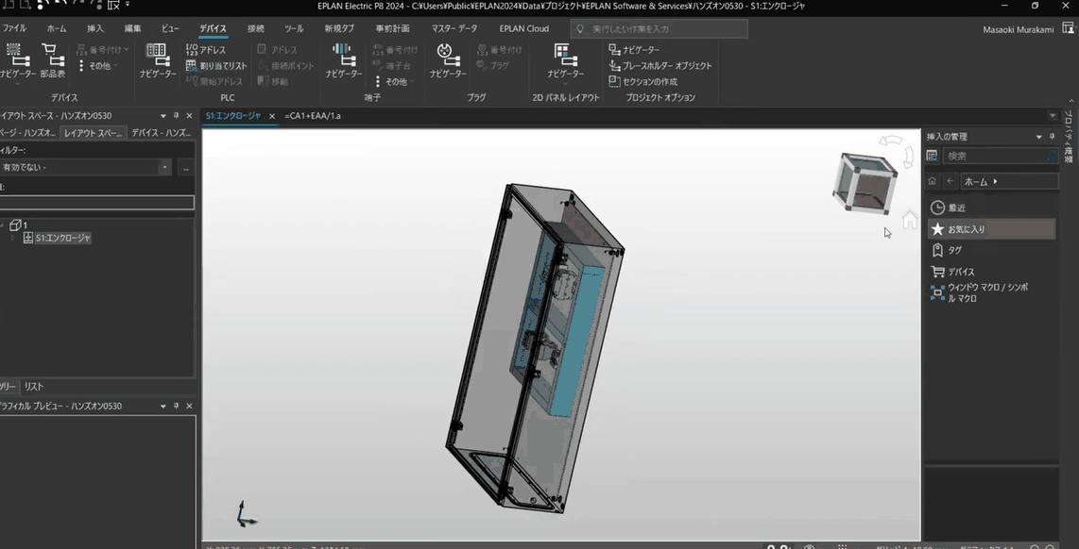Pin the グラフィカル プレビュー panel
The image size is (1079, 549).
point(176,406)
